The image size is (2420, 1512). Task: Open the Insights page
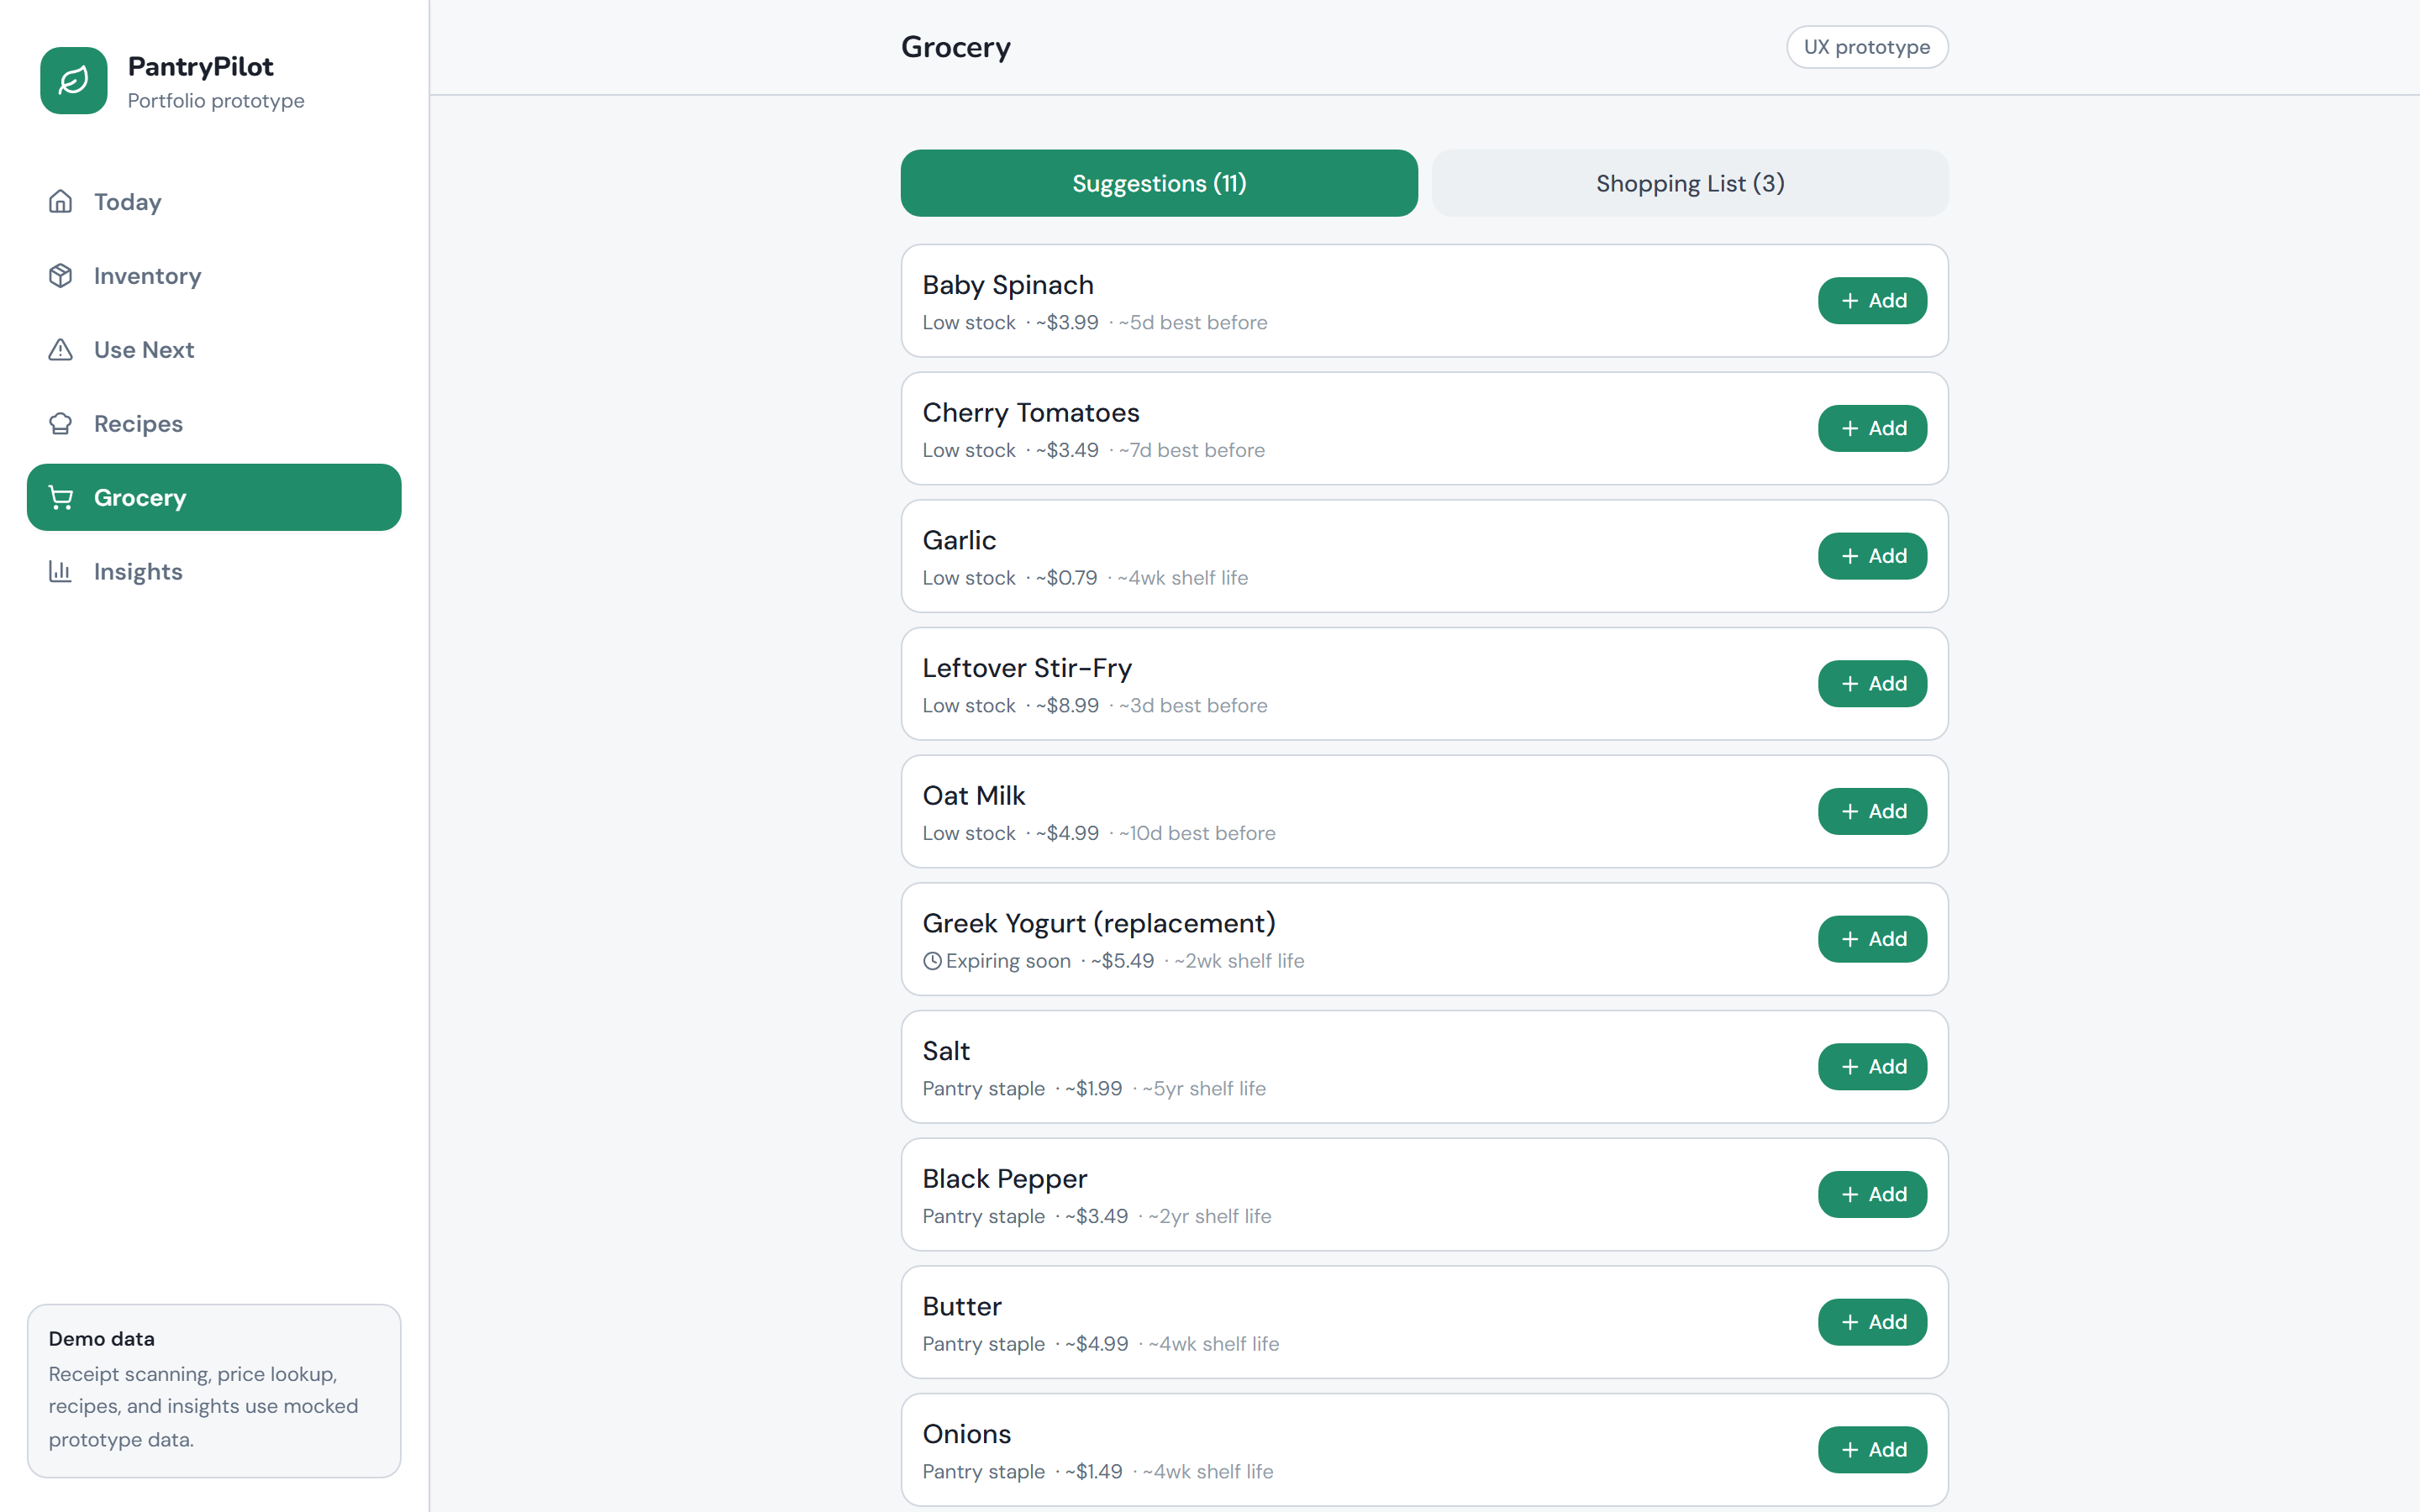pyautogui.click(x=214, y=572)
